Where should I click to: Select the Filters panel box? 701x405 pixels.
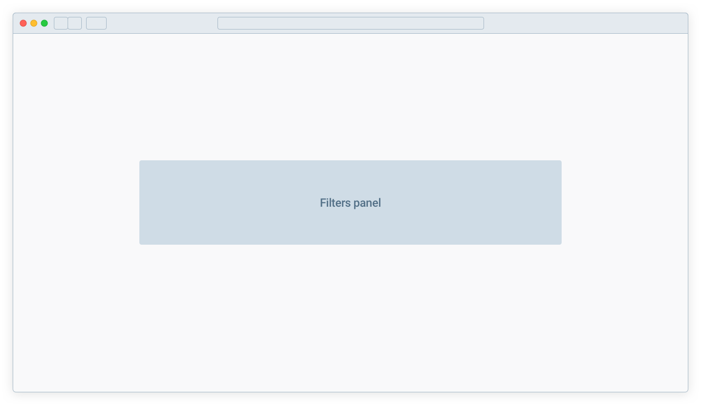coord(350,202)
